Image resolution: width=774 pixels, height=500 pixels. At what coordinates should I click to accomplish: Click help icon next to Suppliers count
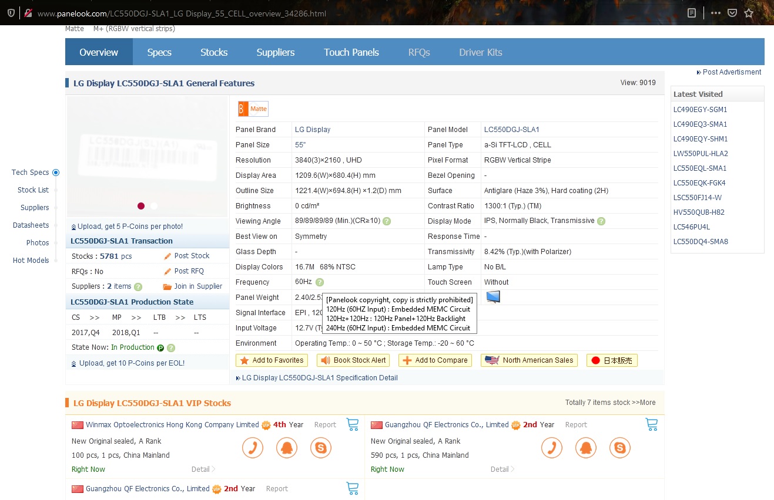(138, 287)
